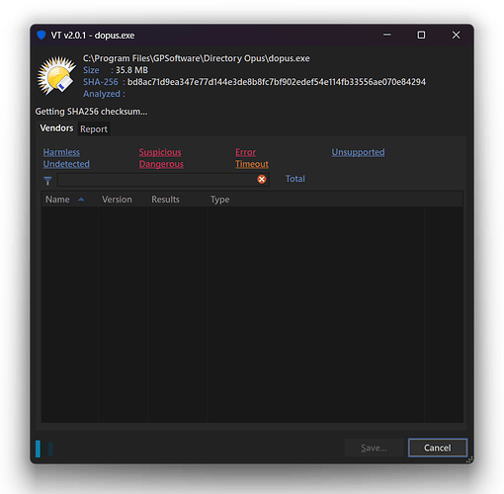This screenshot has height=494, width=504.
Task: Maximize the VT window
Action: pos(421,35)
